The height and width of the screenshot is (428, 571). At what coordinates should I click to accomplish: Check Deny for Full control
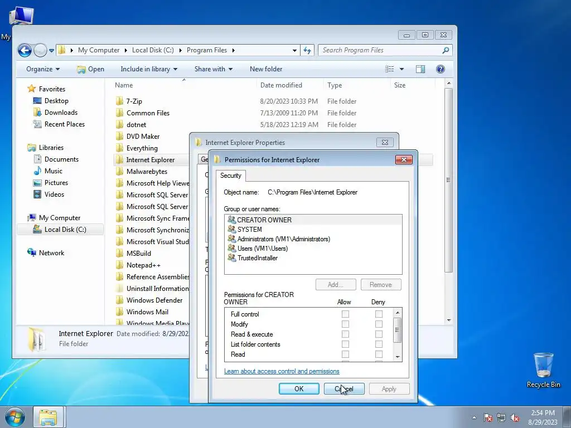click(379, 314)
